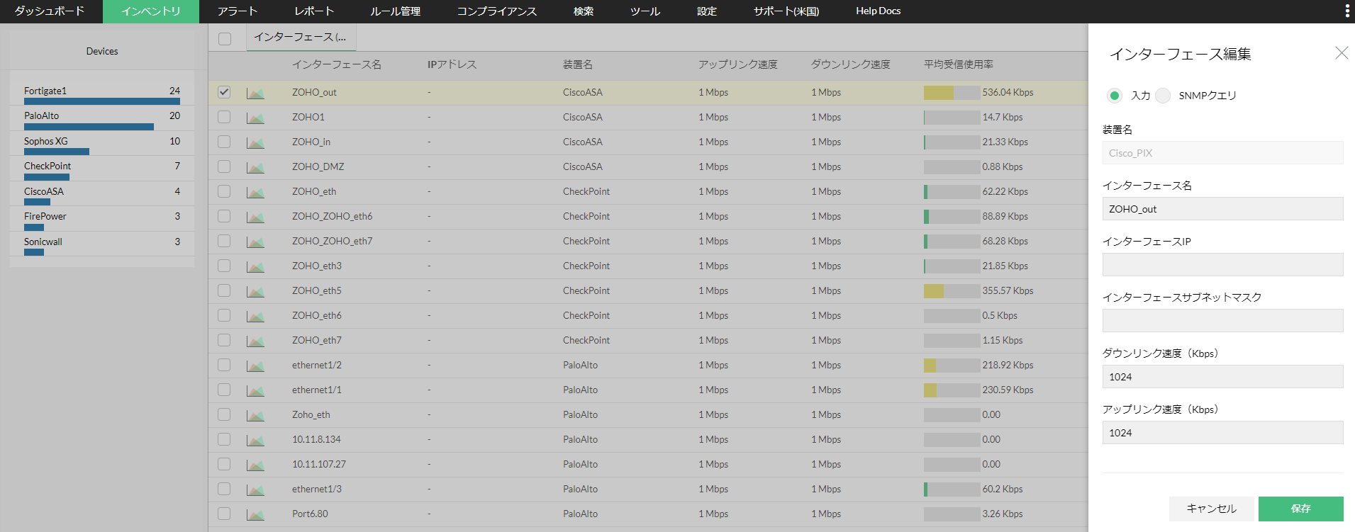
Task: Open the インベントリ tab
Action: coord(150,11)
